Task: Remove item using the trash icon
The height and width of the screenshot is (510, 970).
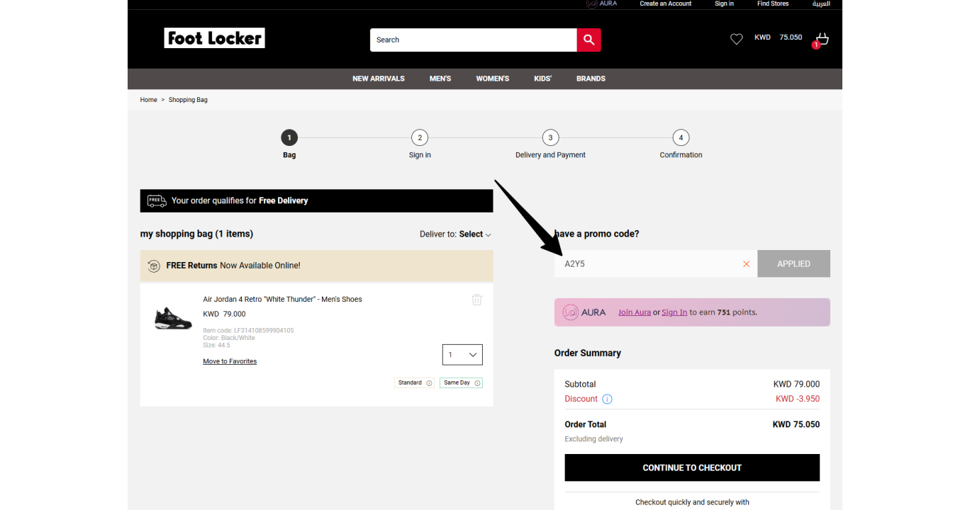Action: (x=477, y=300)
